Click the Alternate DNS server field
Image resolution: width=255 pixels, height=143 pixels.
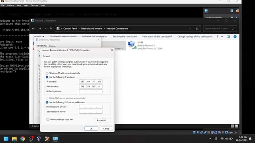click(90, 112)
